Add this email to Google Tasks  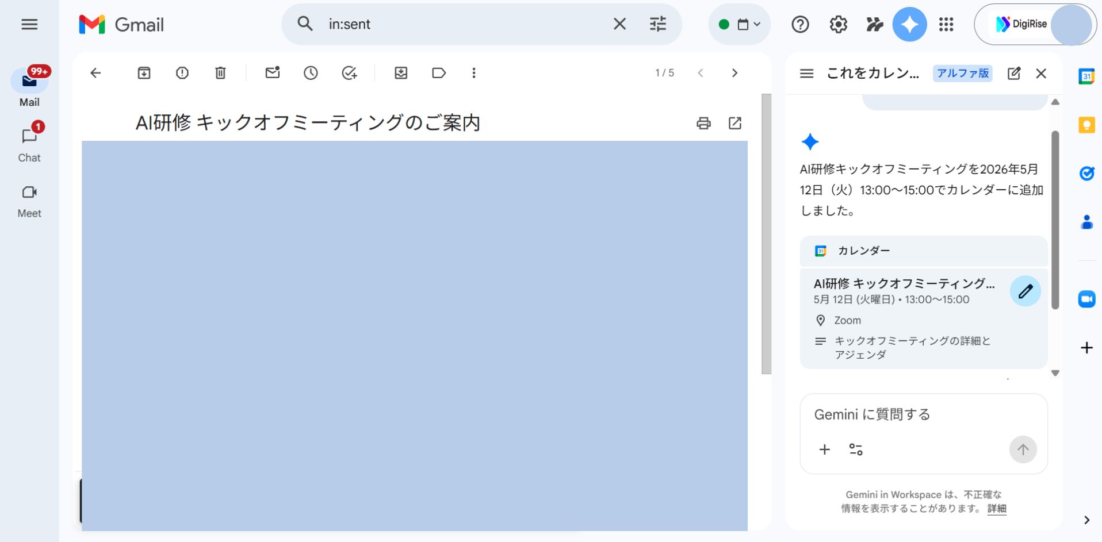[349, 73]
